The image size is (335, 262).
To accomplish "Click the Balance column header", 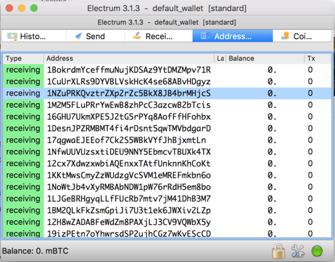I will tap(265, 58).
